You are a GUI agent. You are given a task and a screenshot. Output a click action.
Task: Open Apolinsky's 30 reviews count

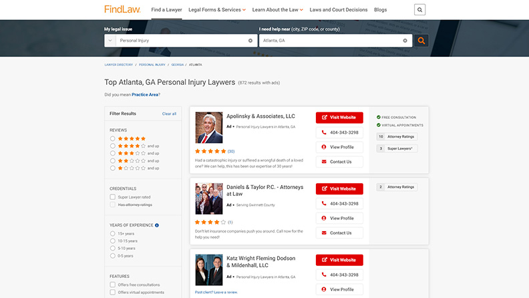pyautogui.click(x=230, y=151)
